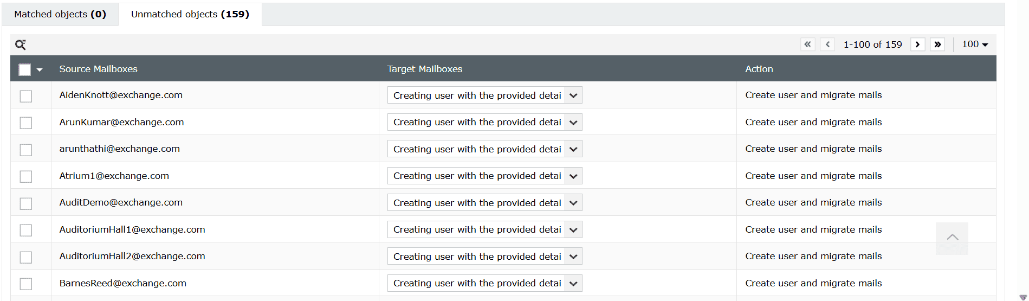Image resolution: width=1029 pixels, height=301 pixels.
Task: Open the select-all checkbox arrow menu
Action: [x=40, y=69]
